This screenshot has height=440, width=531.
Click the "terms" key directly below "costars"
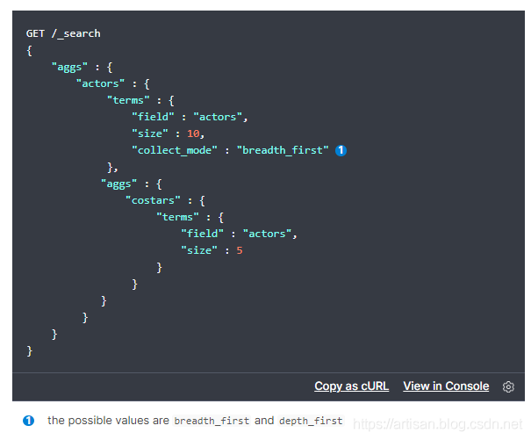178,217
